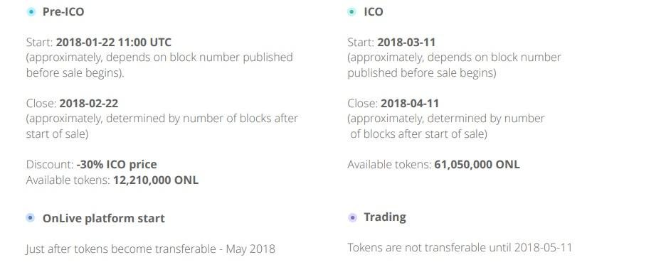The width and height of the screenshot is (661, 272).
Task: Select the Pre-ICO heading
Action: 63,12
